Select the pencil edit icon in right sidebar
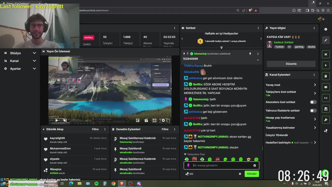This screenshot has width=332, height=187. click(326, 40)
